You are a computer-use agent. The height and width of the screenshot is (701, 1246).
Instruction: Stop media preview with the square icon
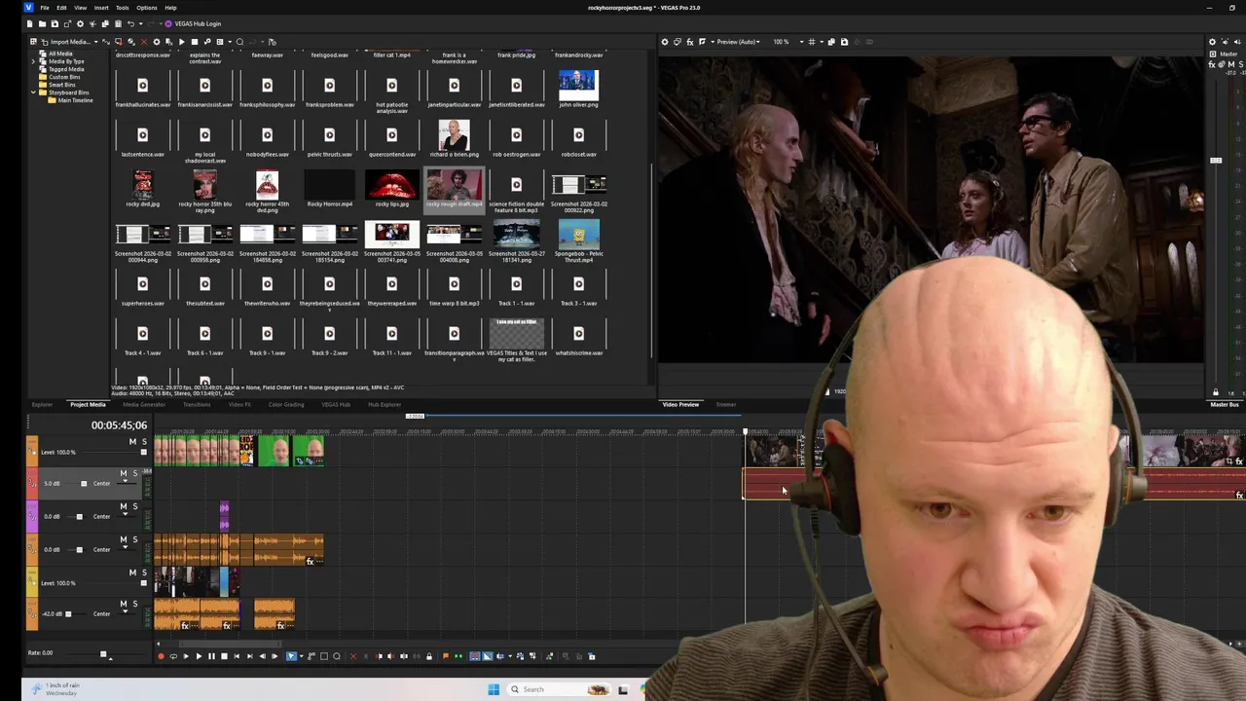coord(195,42)
